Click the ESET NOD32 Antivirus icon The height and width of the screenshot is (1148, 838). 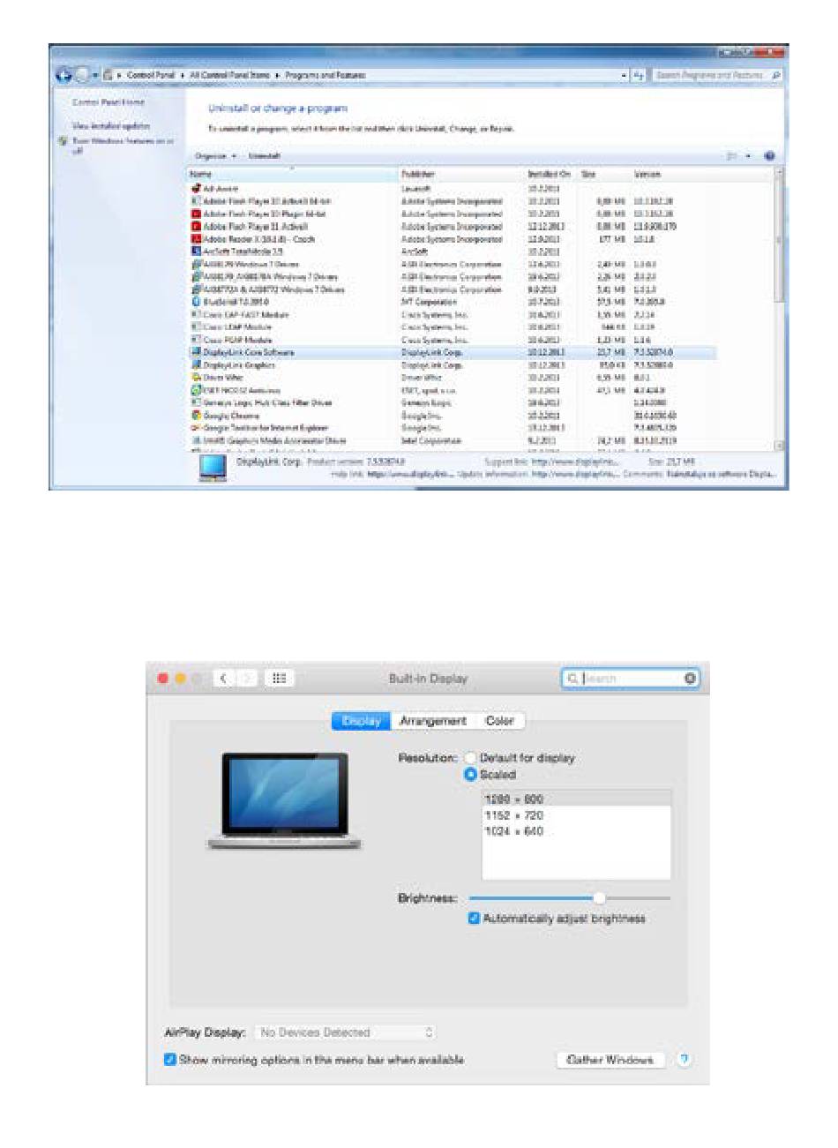(197, 390)
